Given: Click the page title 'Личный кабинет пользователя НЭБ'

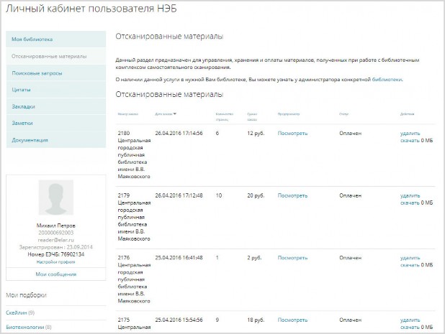Looking at the screenshot, I should (x=91, y=9).
